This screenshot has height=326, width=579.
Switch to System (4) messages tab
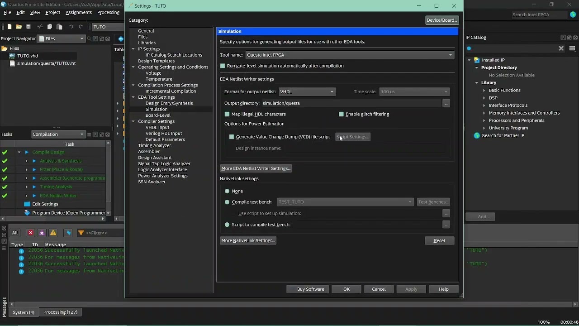24,312
